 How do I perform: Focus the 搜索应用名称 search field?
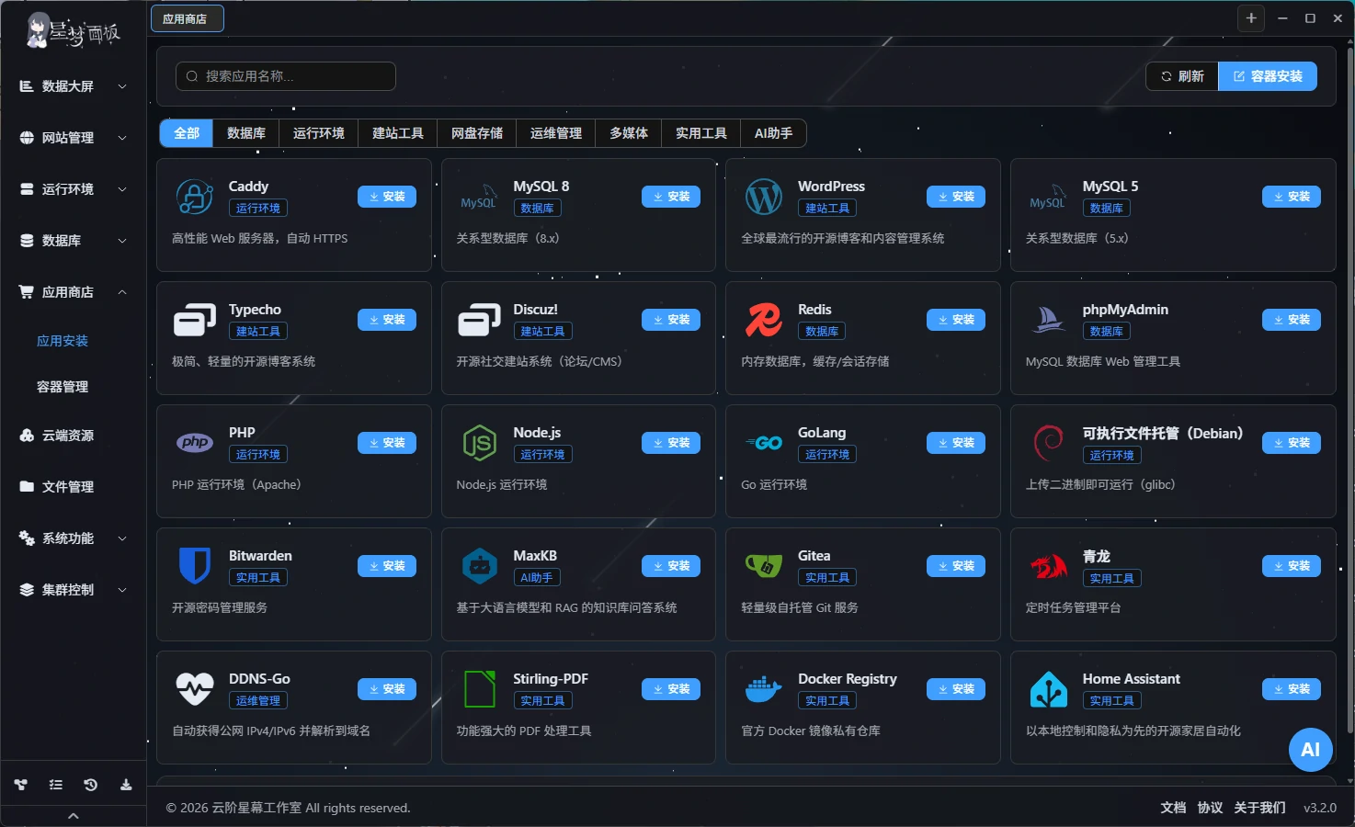286,76
